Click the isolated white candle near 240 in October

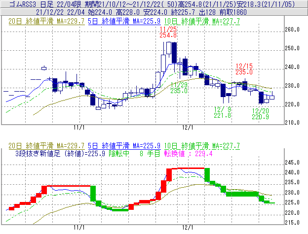tap(44, 68)
